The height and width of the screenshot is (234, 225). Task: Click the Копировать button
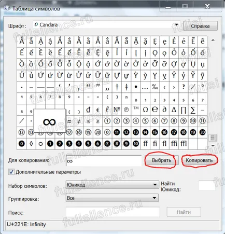pyautogui.click(x=199, y=160)
